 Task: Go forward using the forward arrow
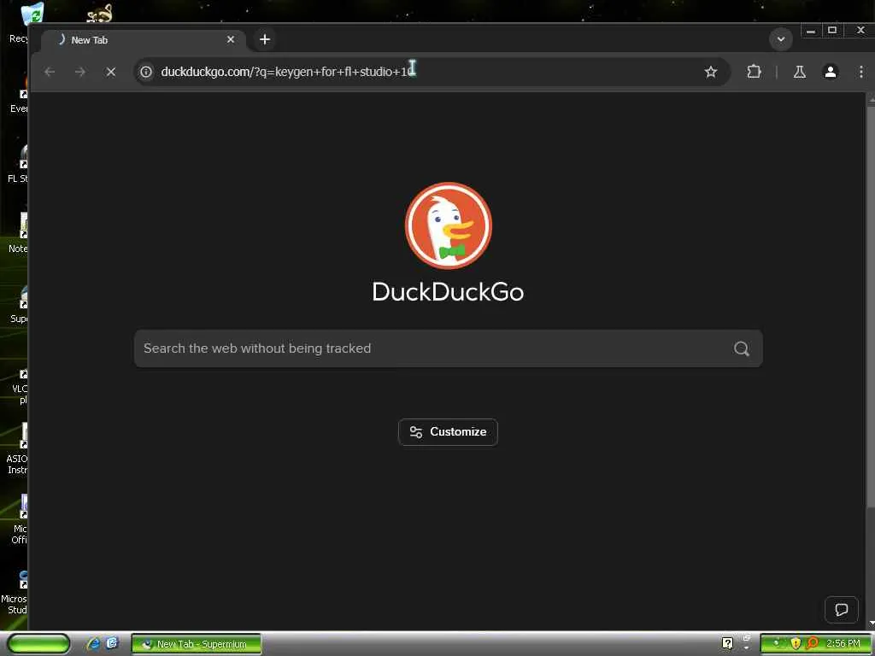click(79, 72)
